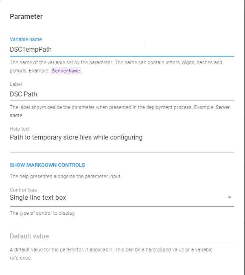Click the type of control to display hint
Screen dimensions: 245x275
pos(42,213)
